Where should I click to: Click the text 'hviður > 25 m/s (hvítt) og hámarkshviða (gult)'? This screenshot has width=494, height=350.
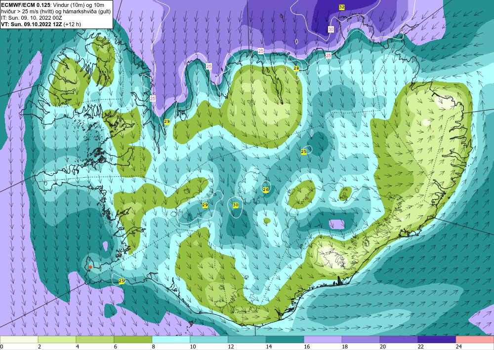[x=56, y=11]
